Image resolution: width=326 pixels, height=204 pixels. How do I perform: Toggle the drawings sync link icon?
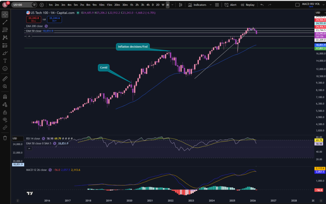(x=5, y=128)
